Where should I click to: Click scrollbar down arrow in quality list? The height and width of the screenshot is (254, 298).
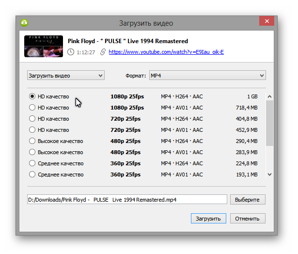pyautogui.click(x=269, y=175)
